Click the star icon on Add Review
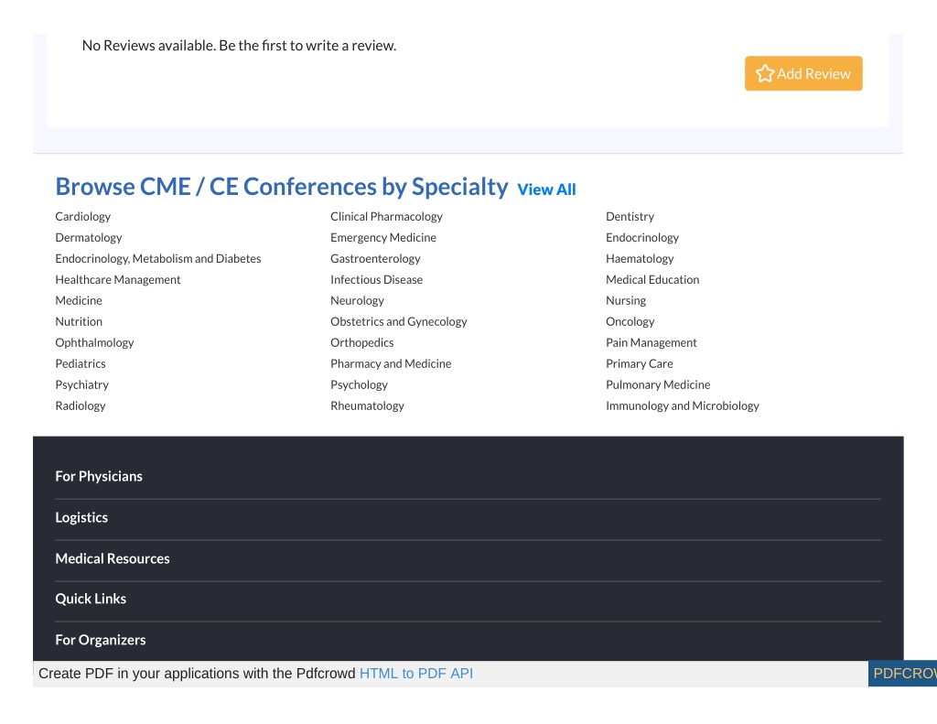 764,73
